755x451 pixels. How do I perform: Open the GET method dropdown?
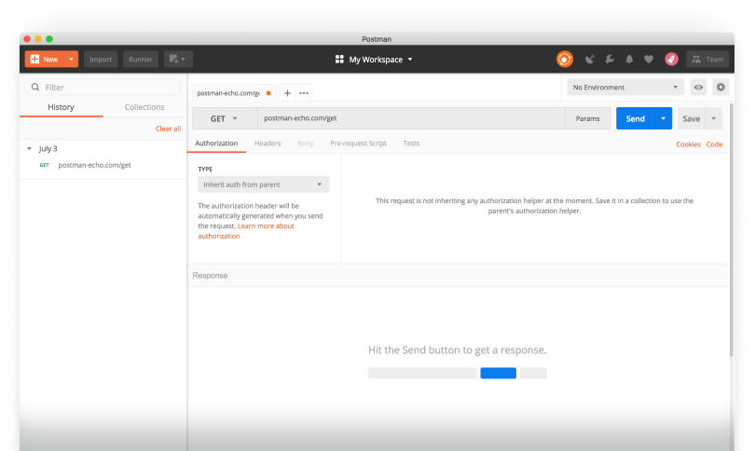225,118
